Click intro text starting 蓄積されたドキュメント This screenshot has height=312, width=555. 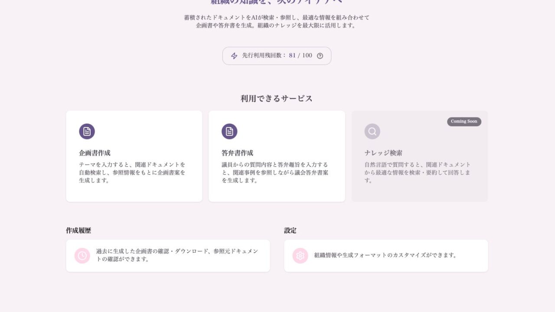[x=277, y=22]
